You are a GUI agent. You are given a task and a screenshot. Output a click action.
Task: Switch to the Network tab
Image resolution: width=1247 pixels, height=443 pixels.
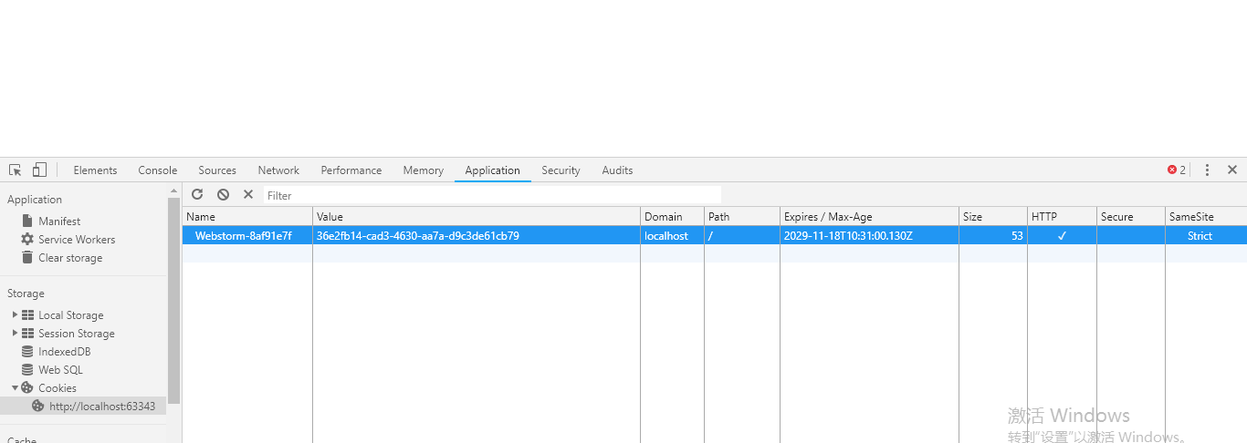click(278, 170)
